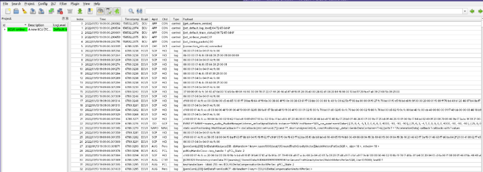This screenshot has height=172, width=483.
Task: Disconnect all ECUs using red-X monitors icon
Action: coord(60,11)
